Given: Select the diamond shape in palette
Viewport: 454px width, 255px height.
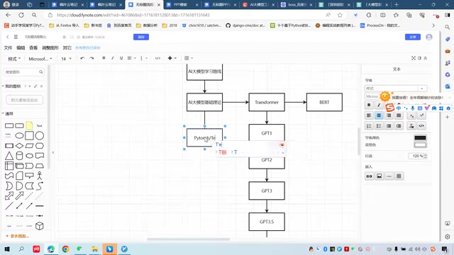Looking at the screenshot, I should click(19, 146).
